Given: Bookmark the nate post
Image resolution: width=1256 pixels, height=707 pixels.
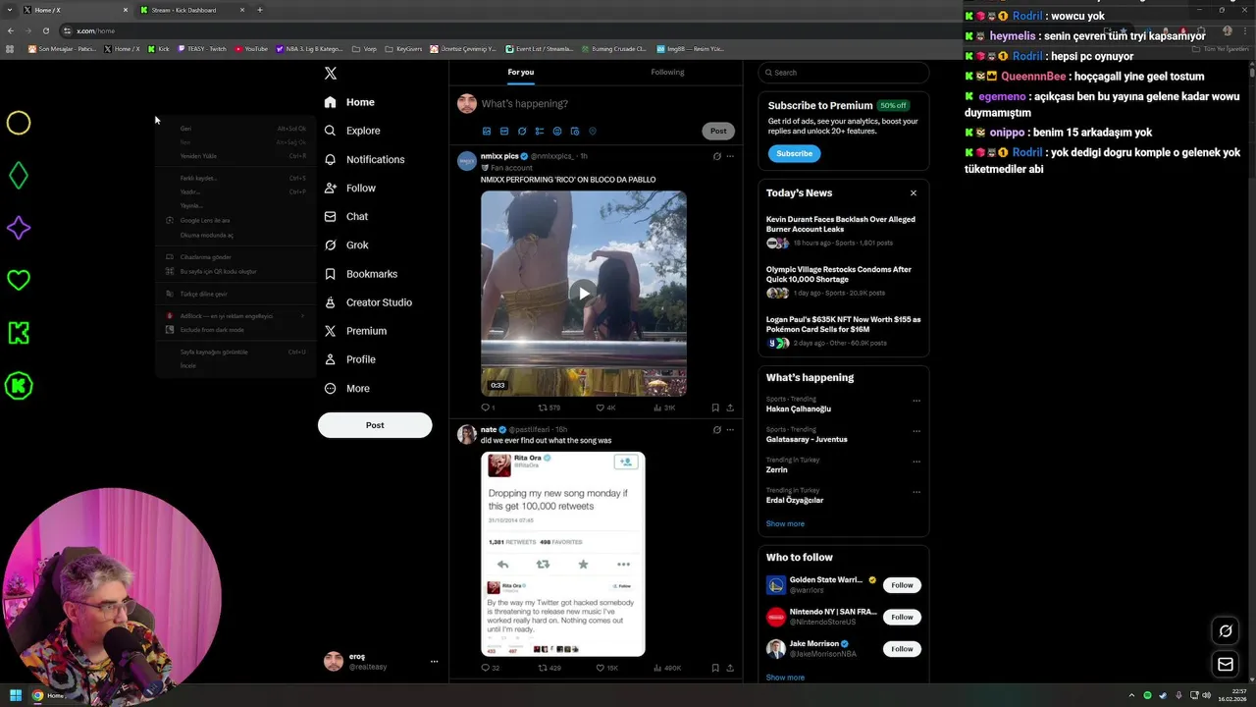Looking at the screenshot, I should [x=715, y=668].
